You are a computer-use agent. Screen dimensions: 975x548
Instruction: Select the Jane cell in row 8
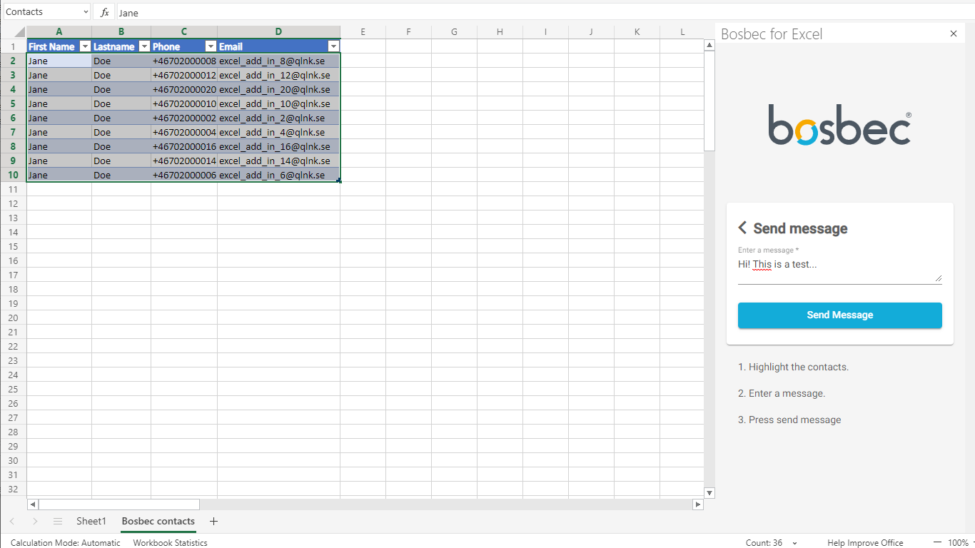coord(59,146)
